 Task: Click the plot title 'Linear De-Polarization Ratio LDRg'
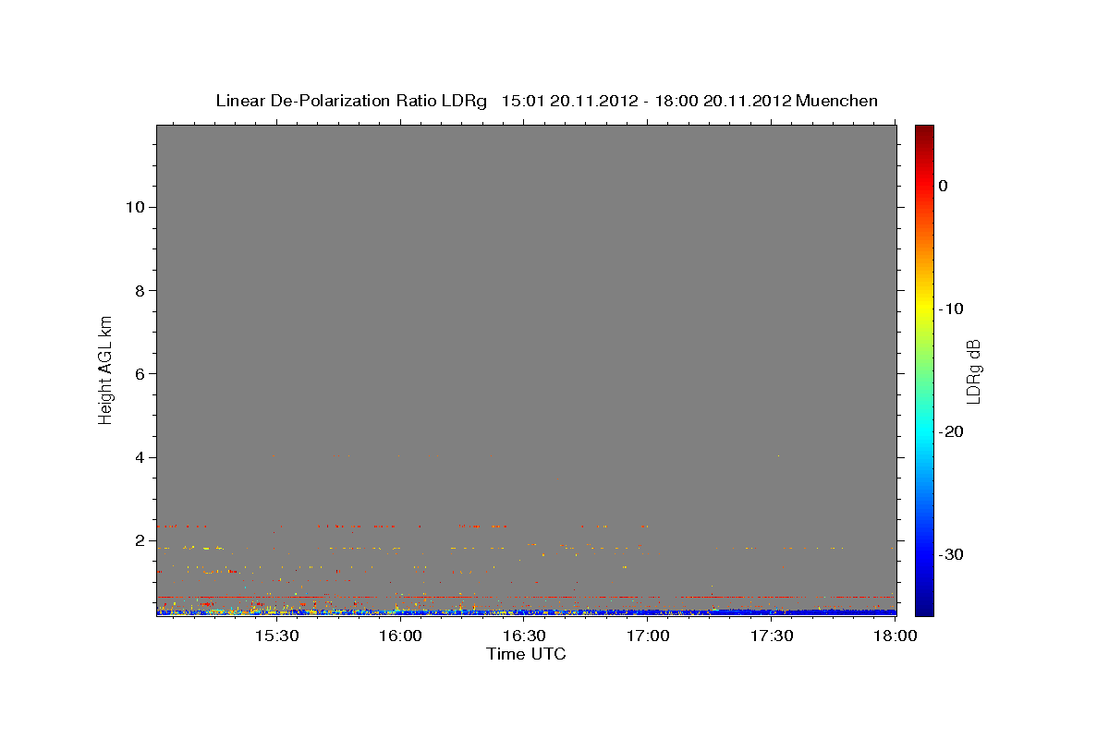point(351,101)
